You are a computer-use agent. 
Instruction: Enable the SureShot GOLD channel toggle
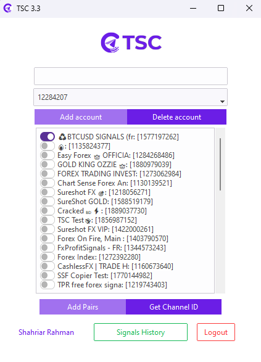click(x=48, y=201)
